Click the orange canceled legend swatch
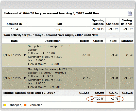The width and height of the screenshot is (136, 111). [x=25, y=105]
